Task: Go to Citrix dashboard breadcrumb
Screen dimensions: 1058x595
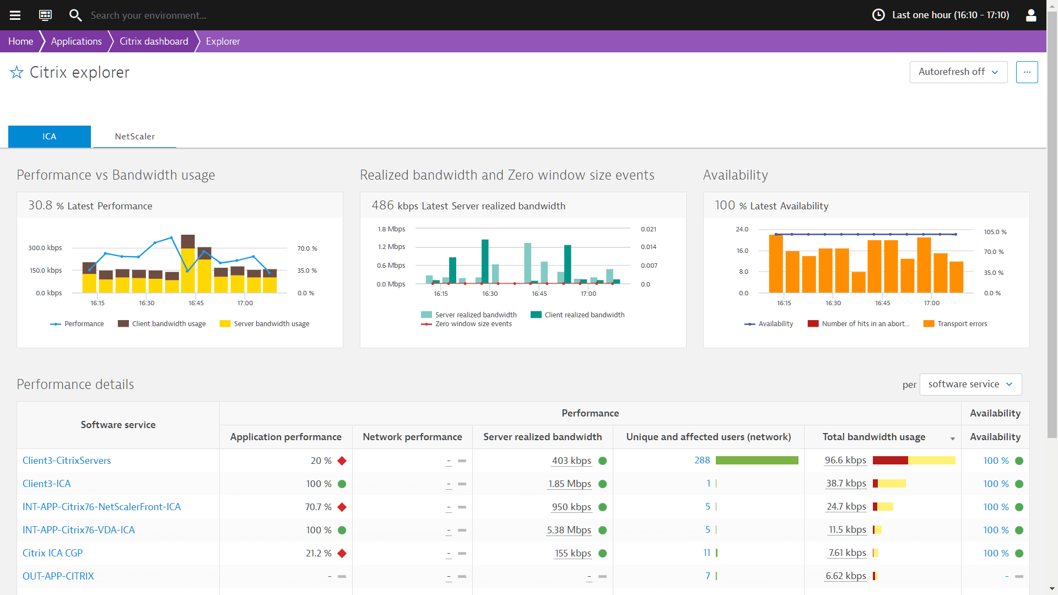Action: click(154, 41)
